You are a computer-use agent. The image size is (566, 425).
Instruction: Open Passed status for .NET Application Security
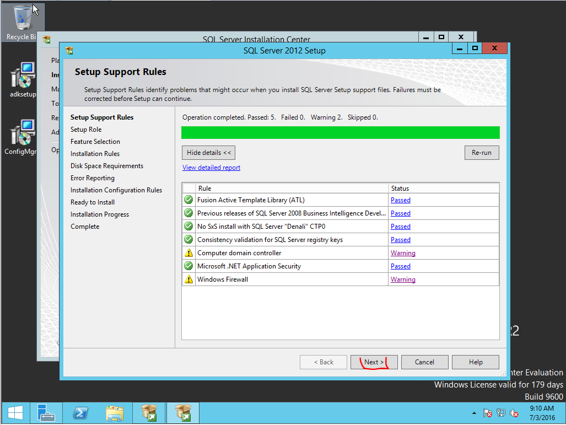[x=400, y=266]
